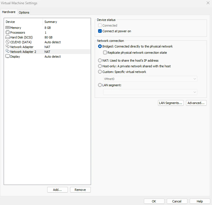
Task: Click the Device column header
Action: click(x=10, y=22)
